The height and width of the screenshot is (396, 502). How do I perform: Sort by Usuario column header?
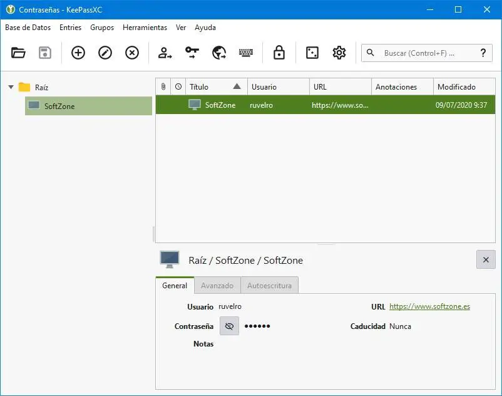pyautogui.click(x=278, y=86)
